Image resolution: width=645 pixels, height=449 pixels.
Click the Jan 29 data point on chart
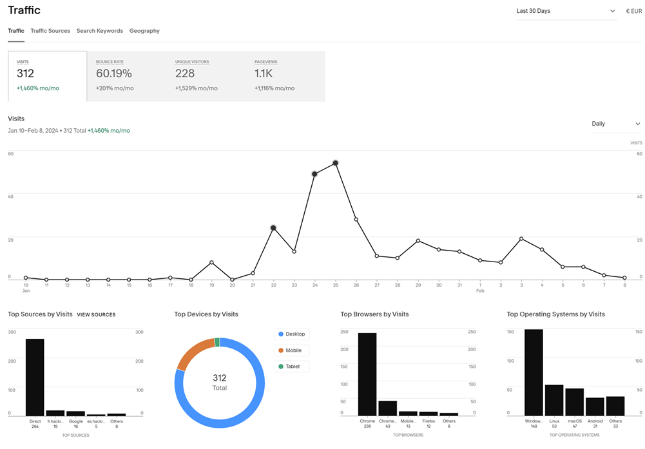point(418,241)
